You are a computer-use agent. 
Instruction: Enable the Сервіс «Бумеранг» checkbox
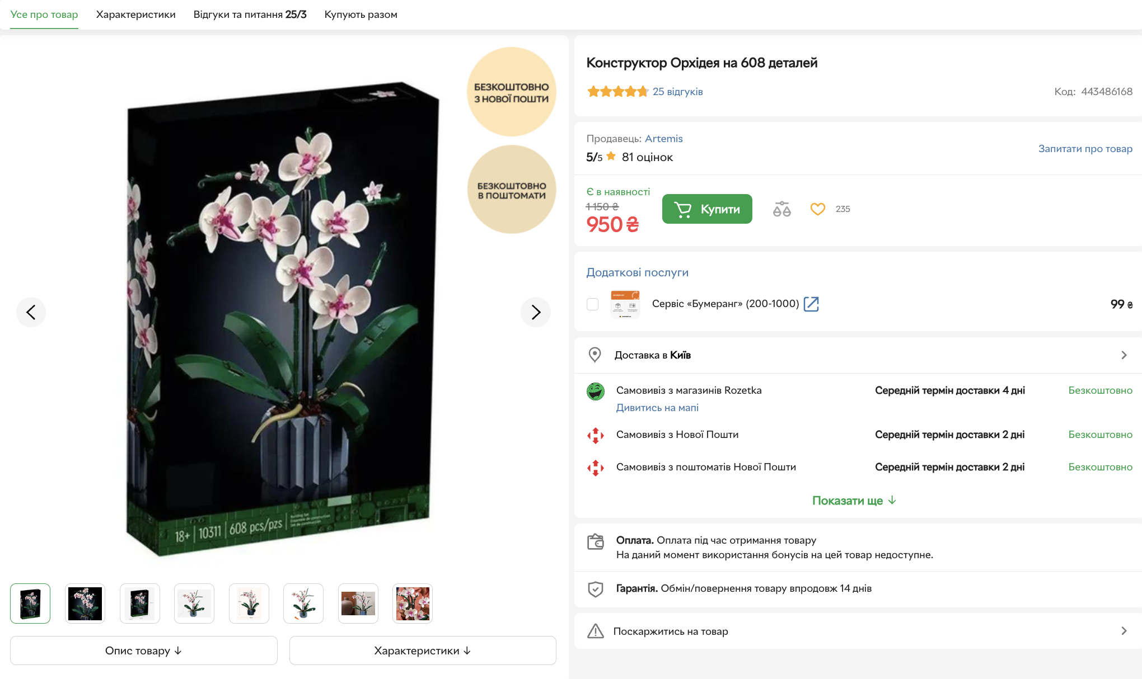click(x=592, y=304)
